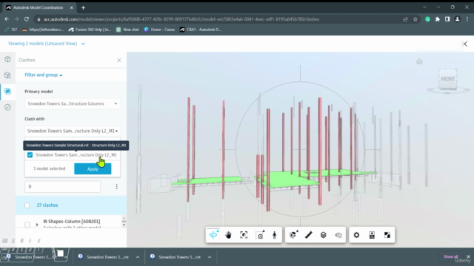
Task: Toggle the browser side panel icon
Action: pyautogui.click(x=447, y=19)
